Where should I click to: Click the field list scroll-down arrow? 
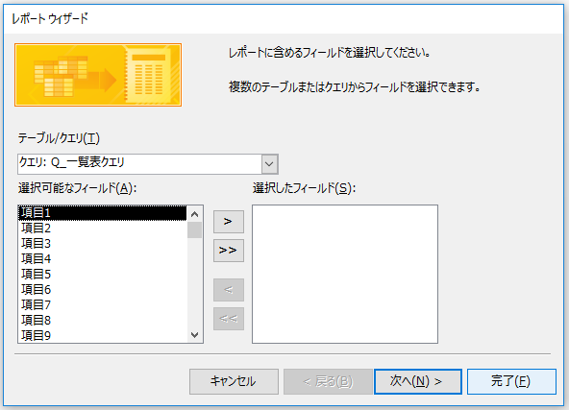[x=194, y=334]
